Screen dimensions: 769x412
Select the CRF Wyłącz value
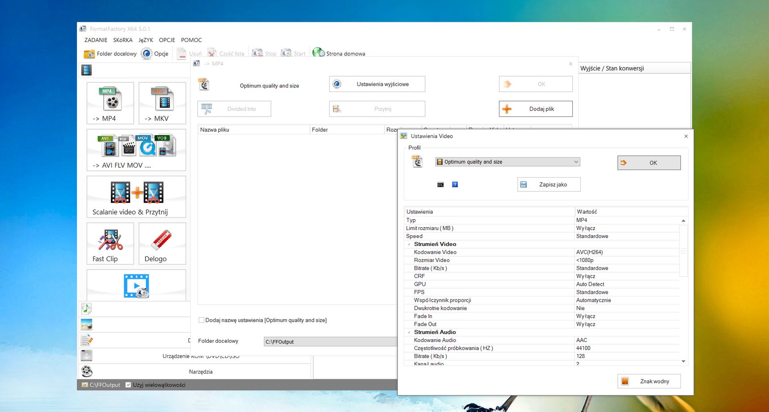pos(626,276)
